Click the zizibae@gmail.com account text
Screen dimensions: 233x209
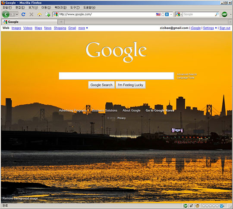(x=174, y=28)
